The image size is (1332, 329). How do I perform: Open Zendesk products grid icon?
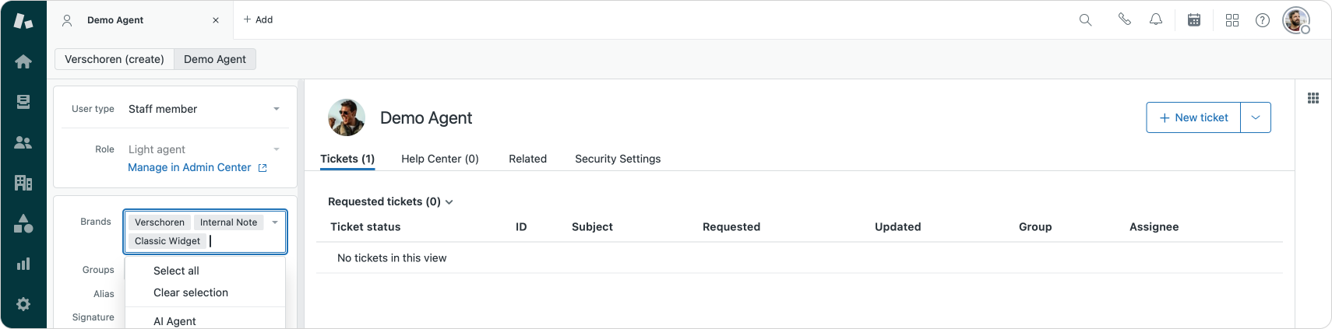(x=1232, y=20)
